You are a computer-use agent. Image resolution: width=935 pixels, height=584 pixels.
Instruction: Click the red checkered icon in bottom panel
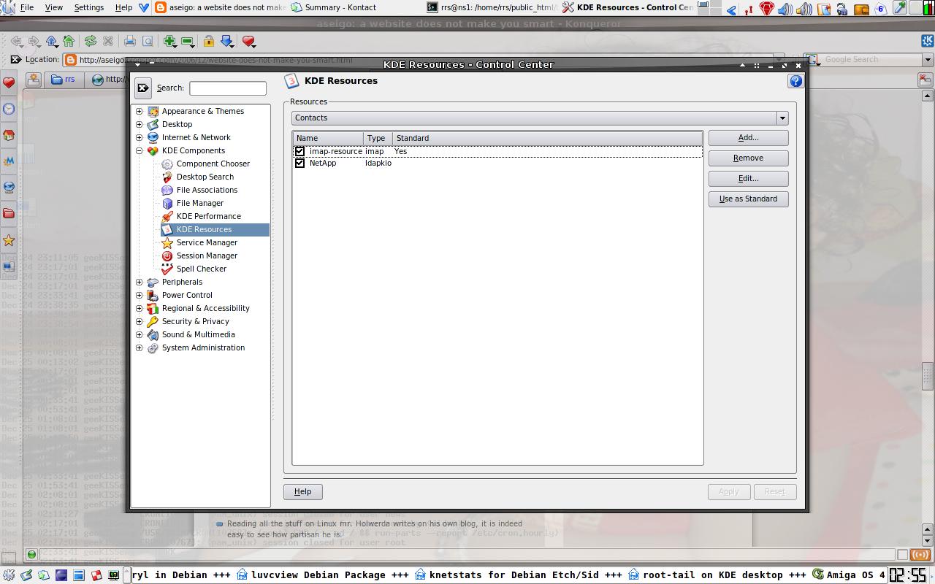tap(96, 575)
